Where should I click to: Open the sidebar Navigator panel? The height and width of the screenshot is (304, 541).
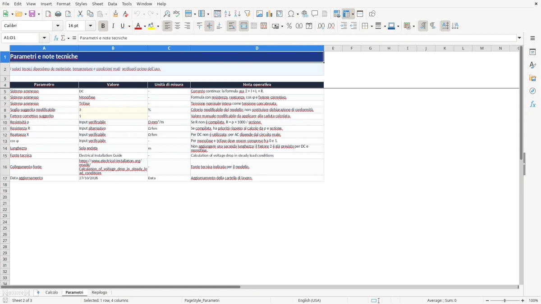pyautogui.click(x=532, y=91)
